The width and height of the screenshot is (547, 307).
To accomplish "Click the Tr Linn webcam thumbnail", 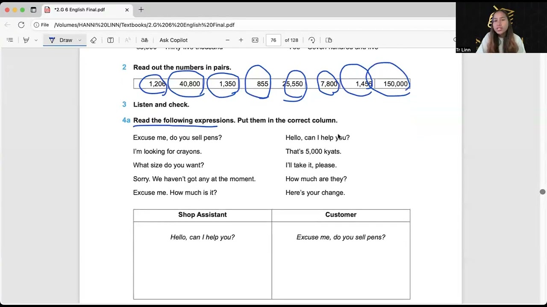I will point(501,28).
